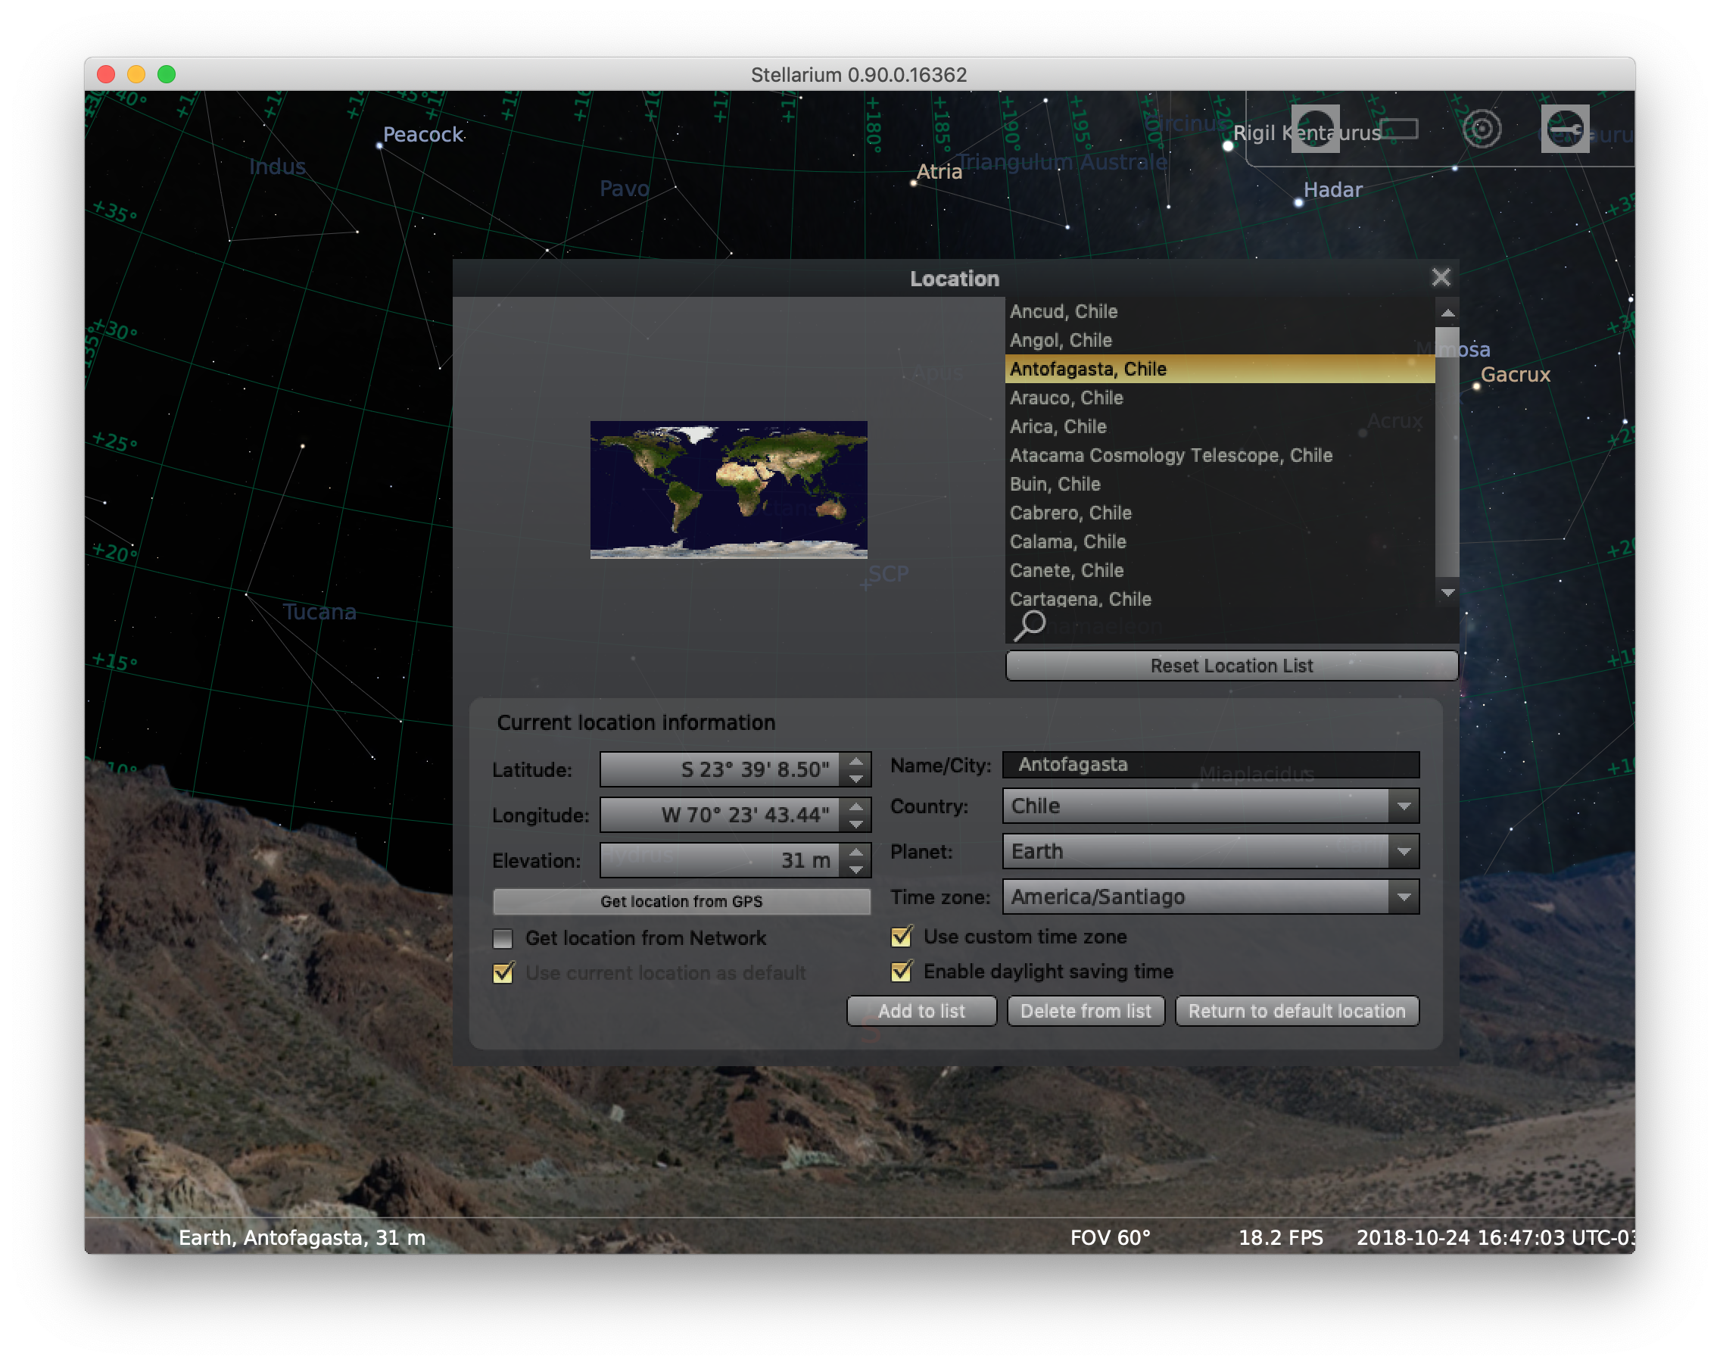Open Oculars configuration with the wrench icon
Viewport: 1720px width, 1366px height.
pyautogui.click(x=1565, y=129)
